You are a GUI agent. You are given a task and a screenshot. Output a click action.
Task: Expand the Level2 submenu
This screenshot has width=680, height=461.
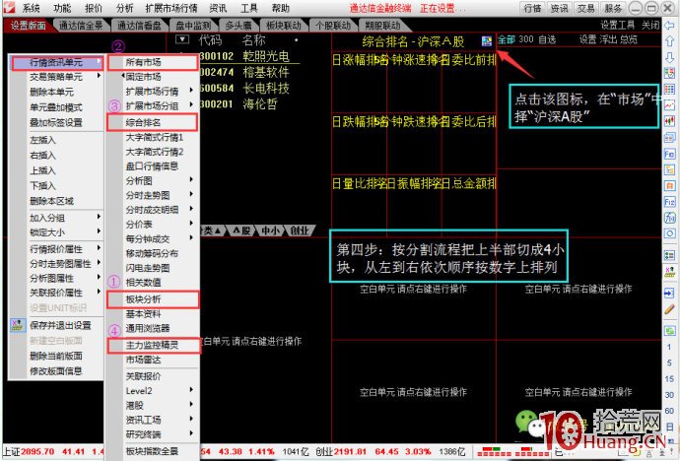154,390
